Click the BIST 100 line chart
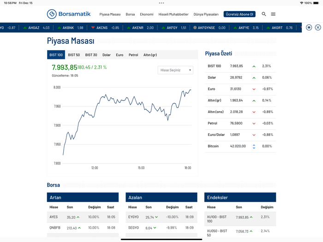The height and width of the screenshot is (242, 323). [x=127, y=122]
